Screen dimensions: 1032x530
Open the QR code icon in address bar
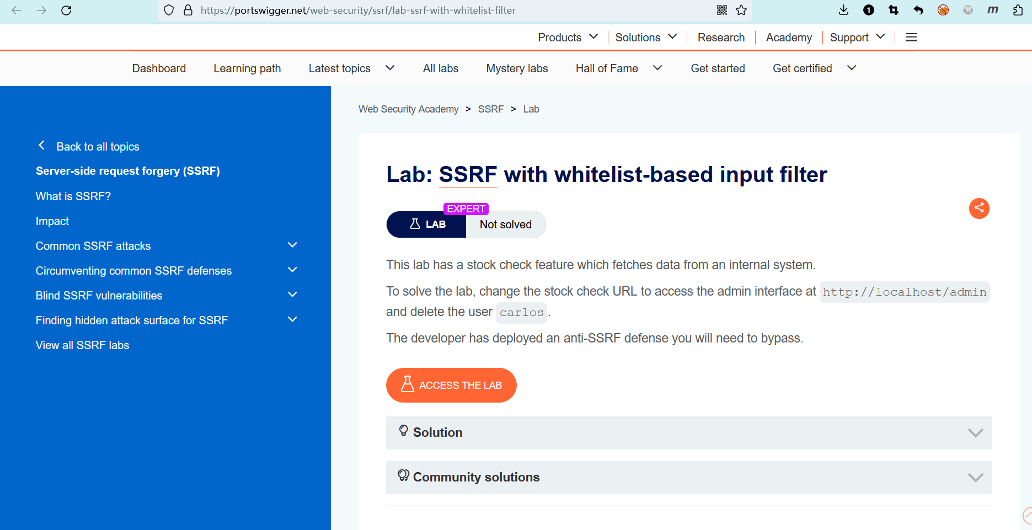(x=722, y=10)
